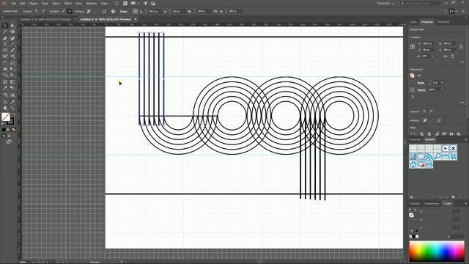Open the File menu
The image size is (469, 264).
click(x=13, y=3)
